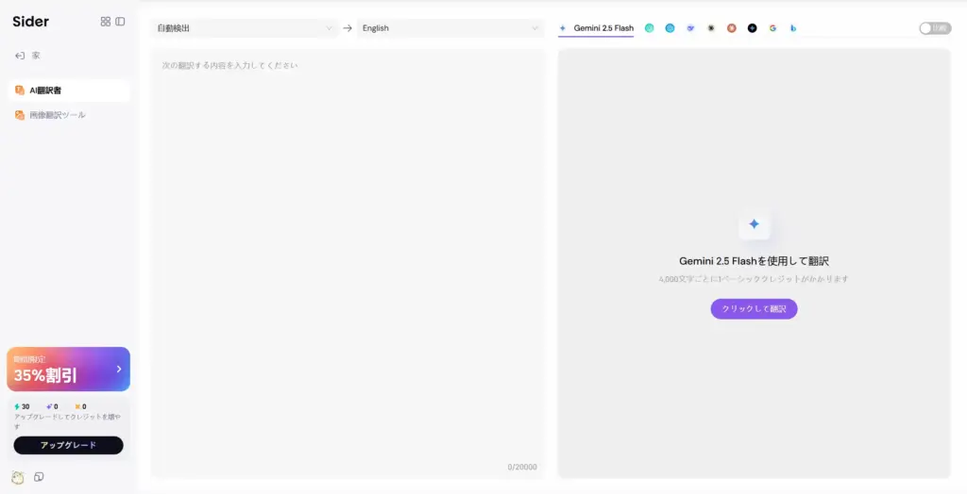Expand the English target language dropdown
Viewport: 967px width, 494px height.
click(x=450, y=28)
